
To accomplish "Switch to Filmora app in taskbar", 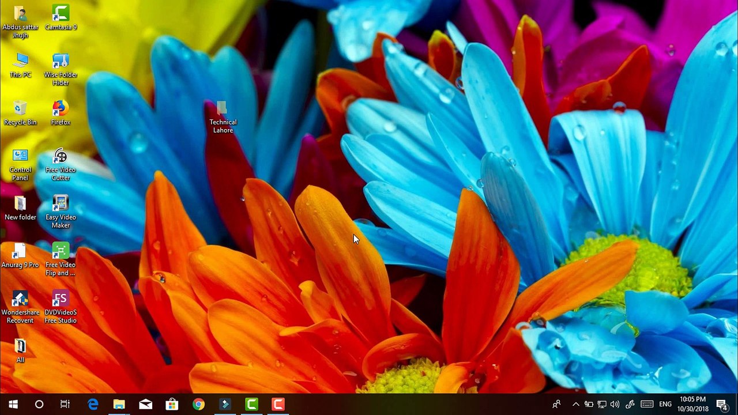I will pyautogui.click(x=225, y=404).
